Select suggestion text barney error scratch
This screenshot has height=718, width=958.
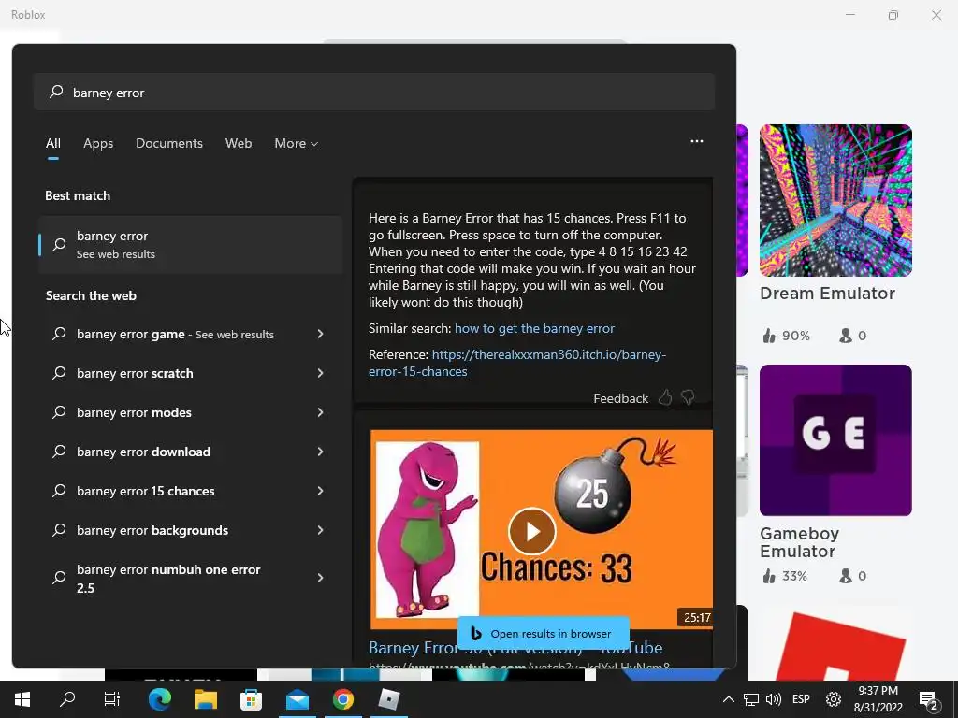coord(135,373)
